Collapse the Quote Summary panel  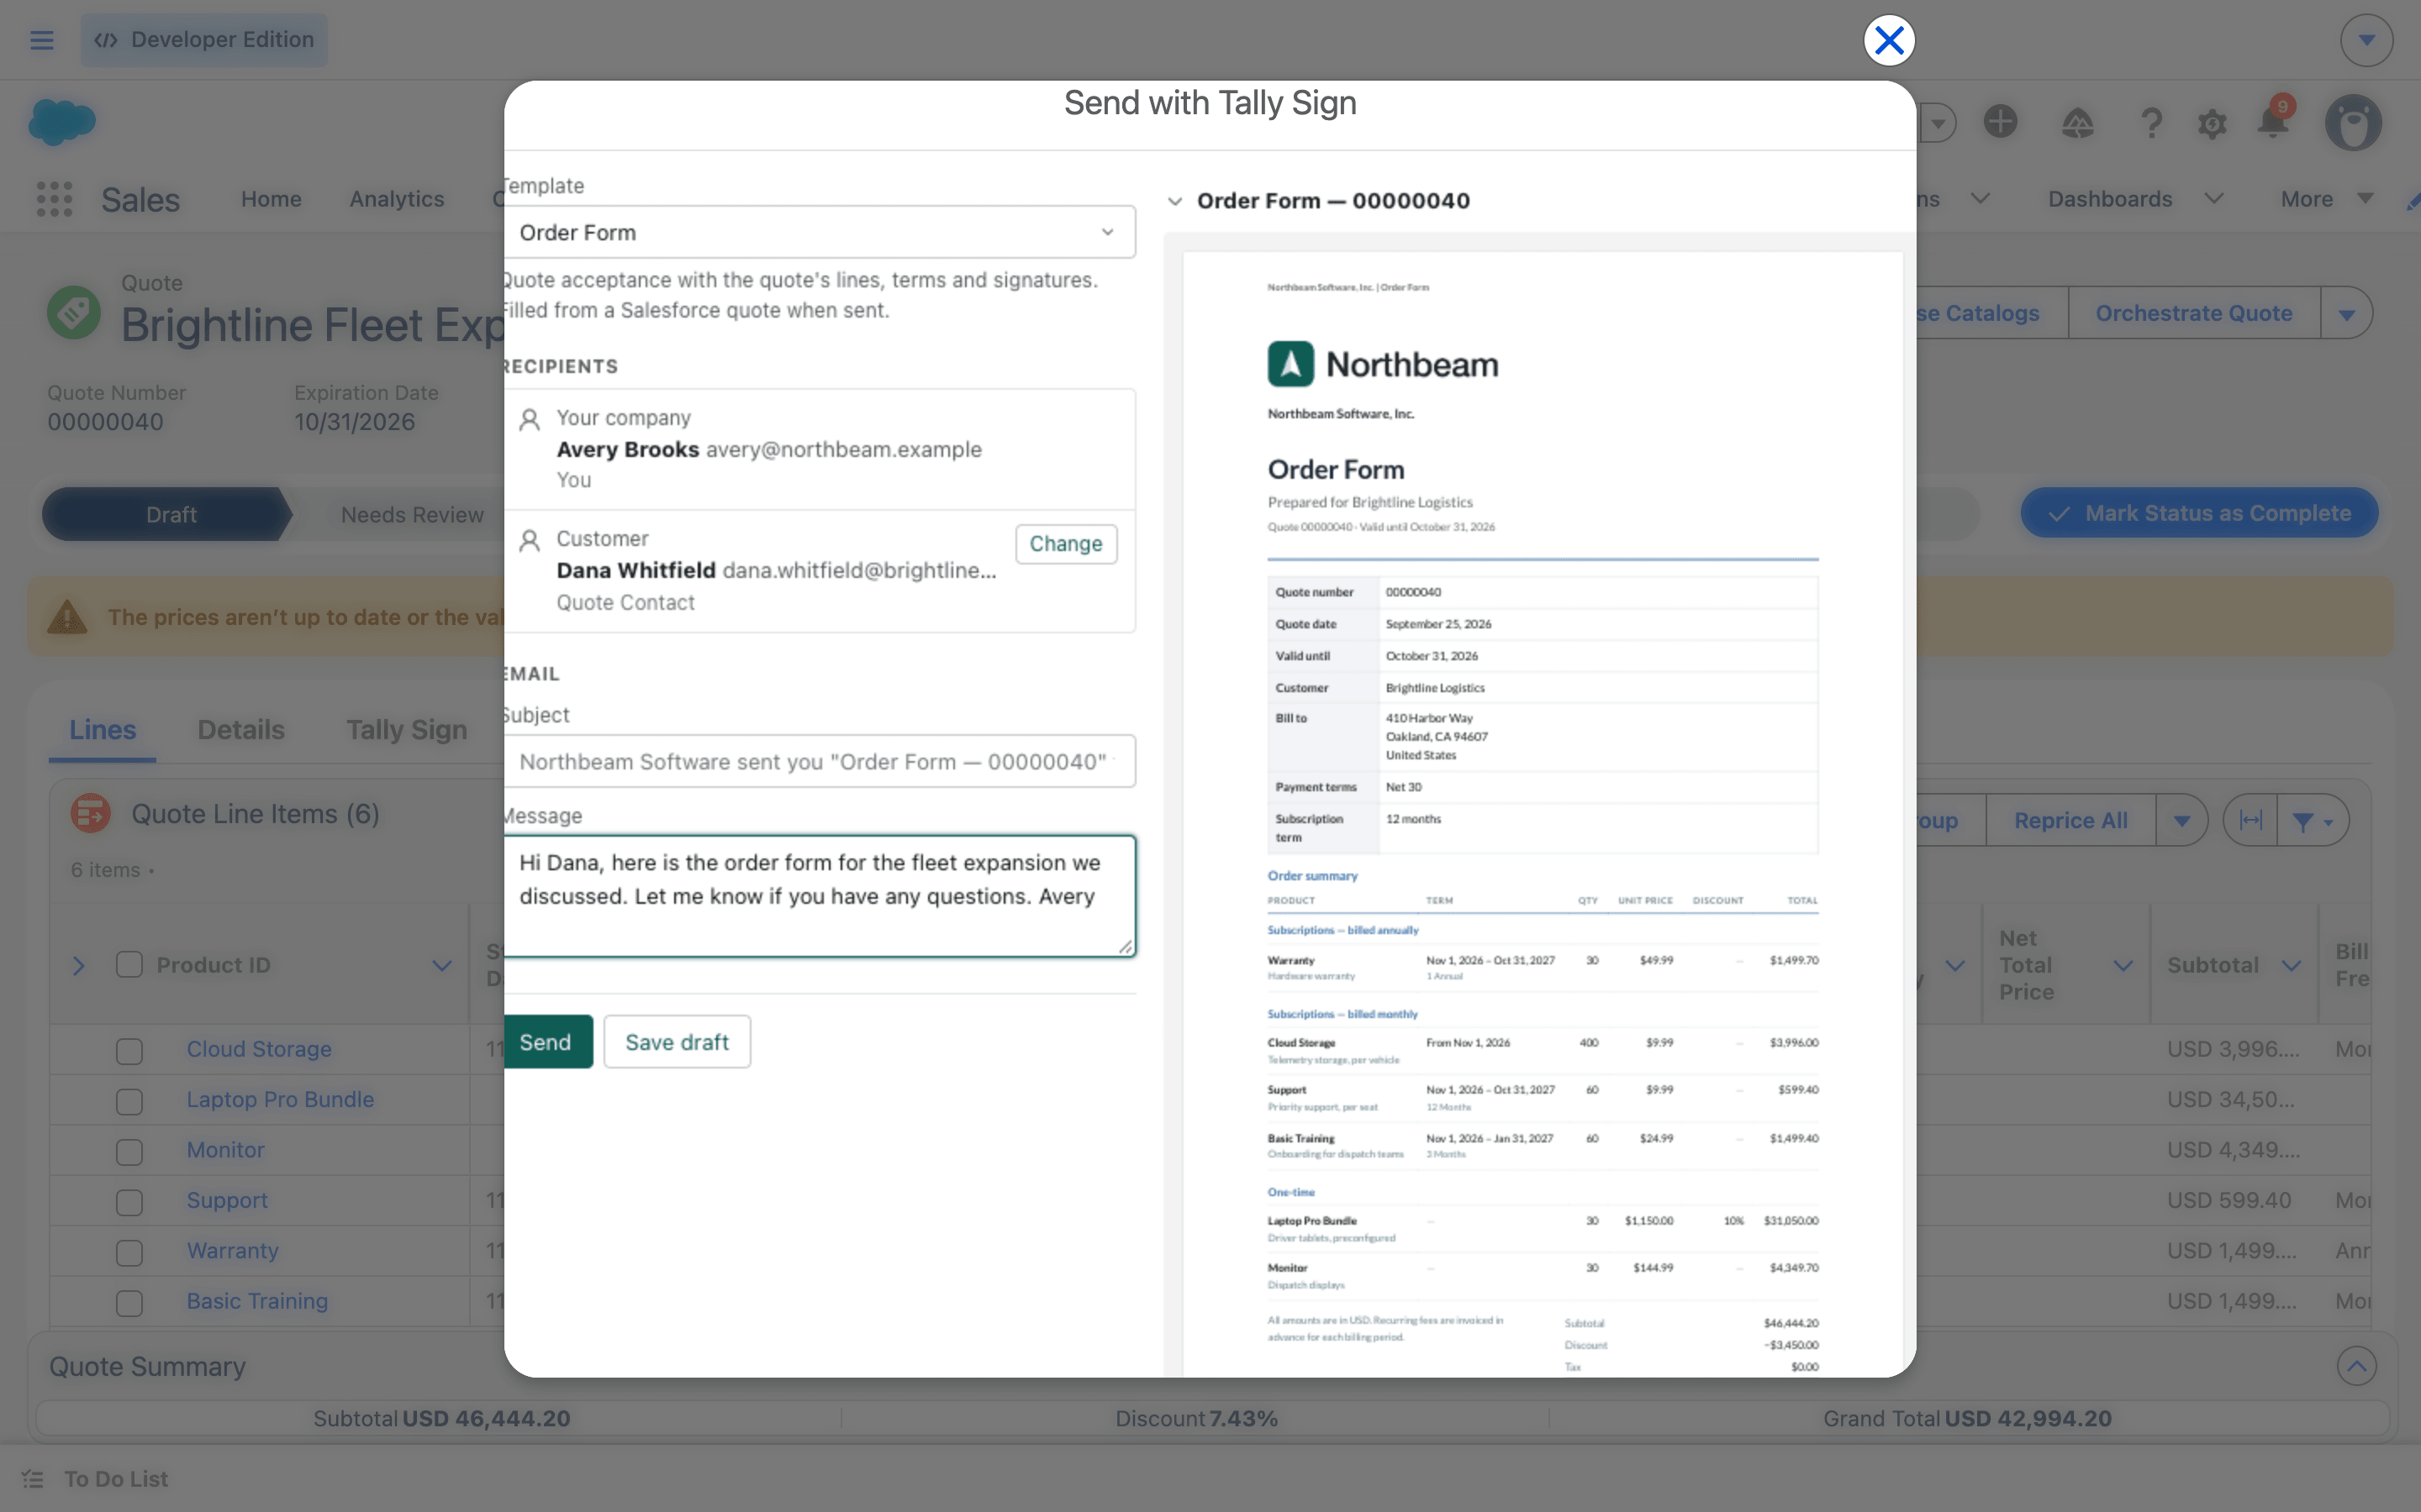coord(2356,1366)
